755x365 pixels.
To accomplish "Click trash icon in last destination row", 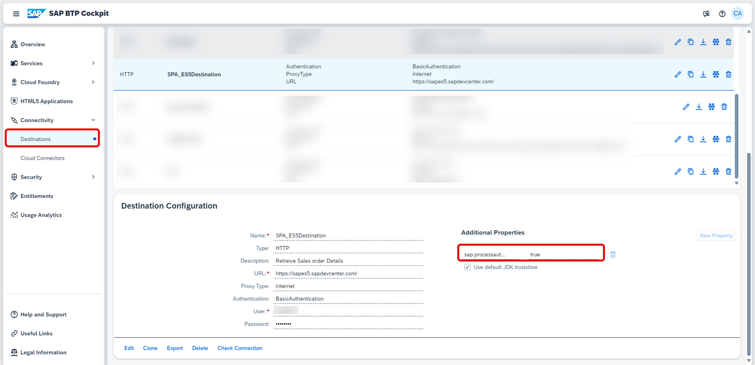I will coord(728,171).
